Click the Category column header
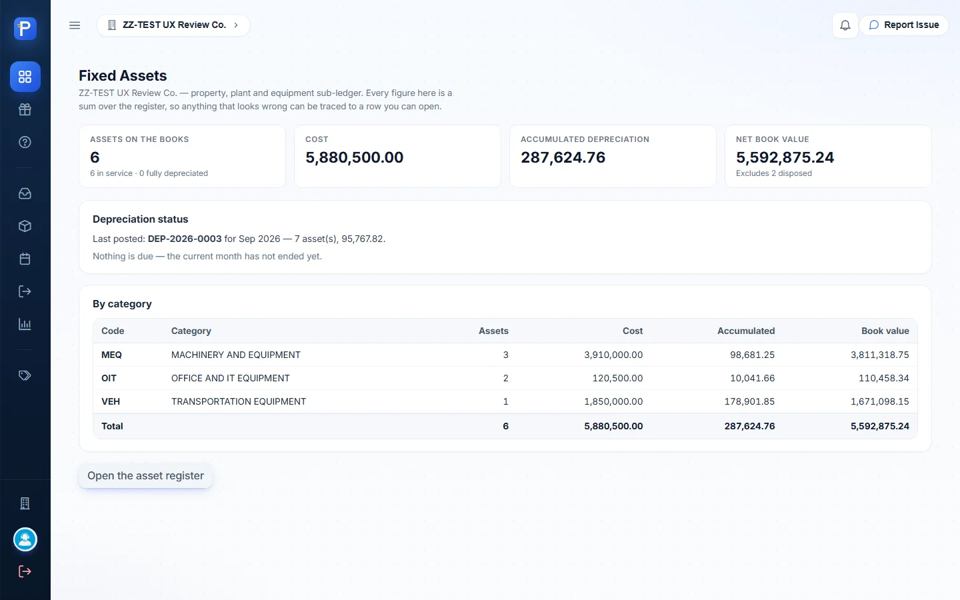 pyautogui.click(x=191, y=331)
